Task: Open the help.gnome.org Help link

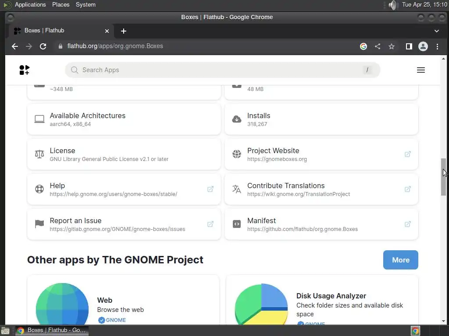Action: [114, 194]
